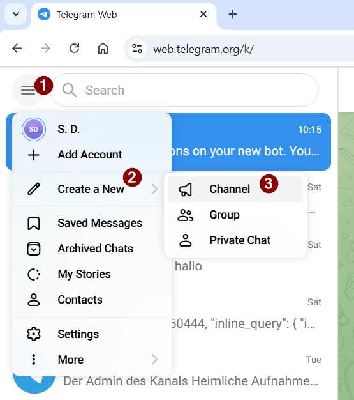Image resolution: width=354 pixels, height=400 pixels.
Task: Click the browser home icon
Action: [x=103, y=48]
